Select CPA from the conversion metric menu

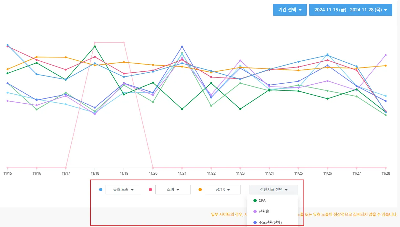262,201
